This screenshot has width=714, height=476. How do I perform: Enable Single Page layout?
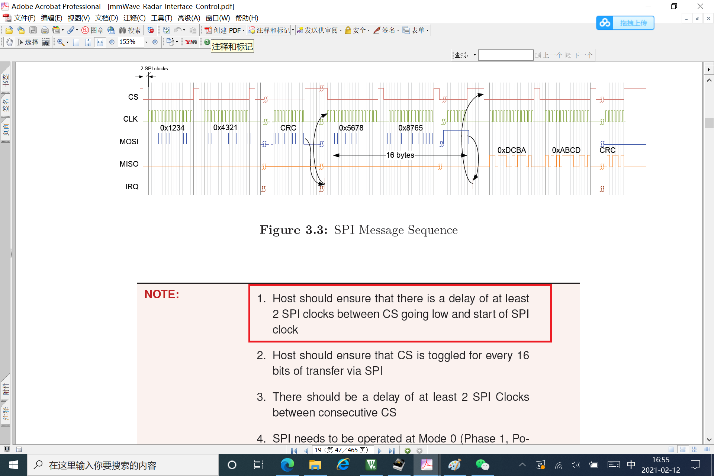pyautogui.click(x=671, y=450)
